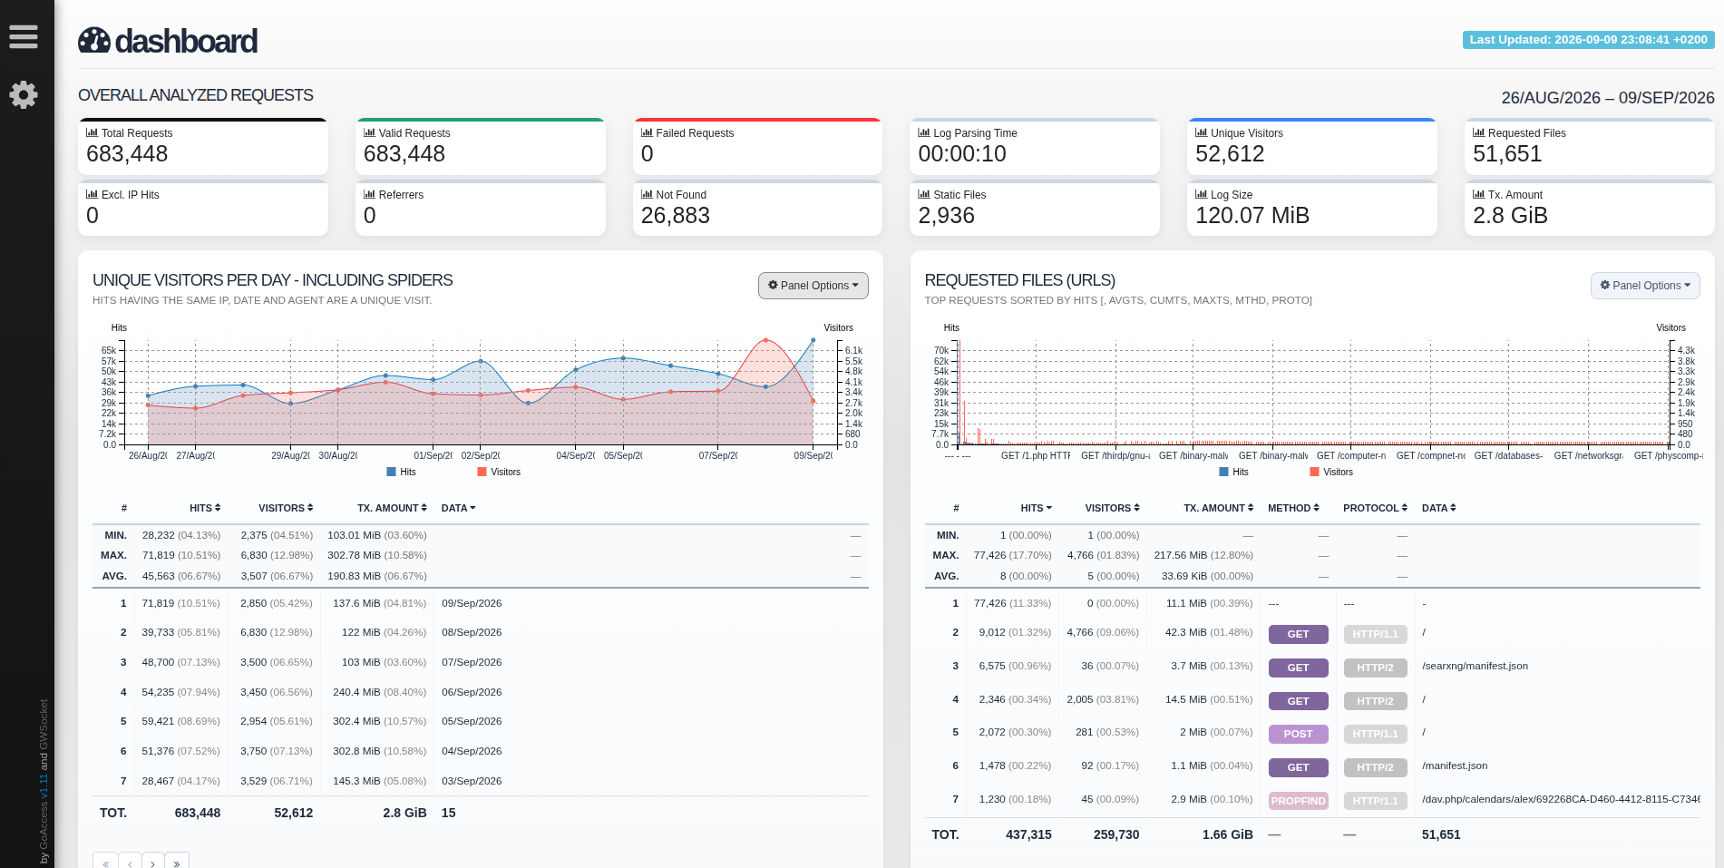The image size is (1724, 868).
Task: Click the /manifest.json URL entry
Action: click(x=1455, y=766)
